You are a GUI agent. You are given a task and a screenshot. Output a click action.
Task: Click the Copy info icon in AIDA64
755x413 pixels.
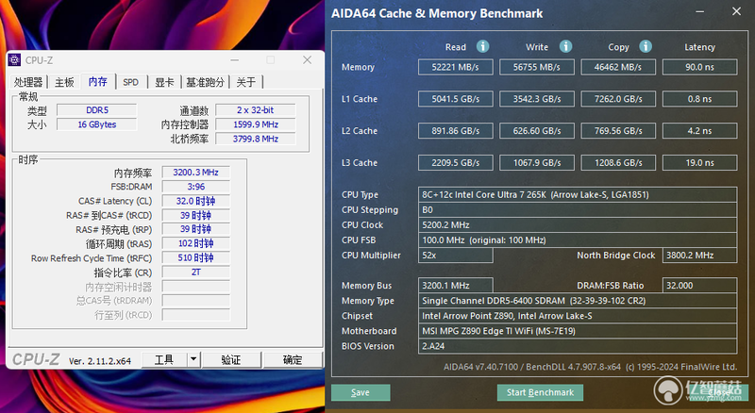pos(646,46)
